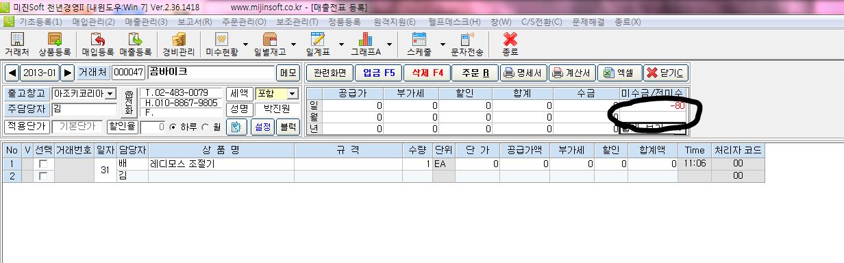Open 문자전송 SMS send icon
Viewport: 844px width, 263px height.
(467, 44)
